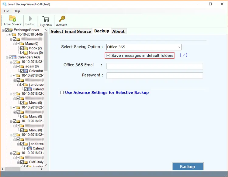Select the Calendar (149) tree row
Image resolution: width=228 pixels, height=177 pixels.
click(x=29, y=57)
